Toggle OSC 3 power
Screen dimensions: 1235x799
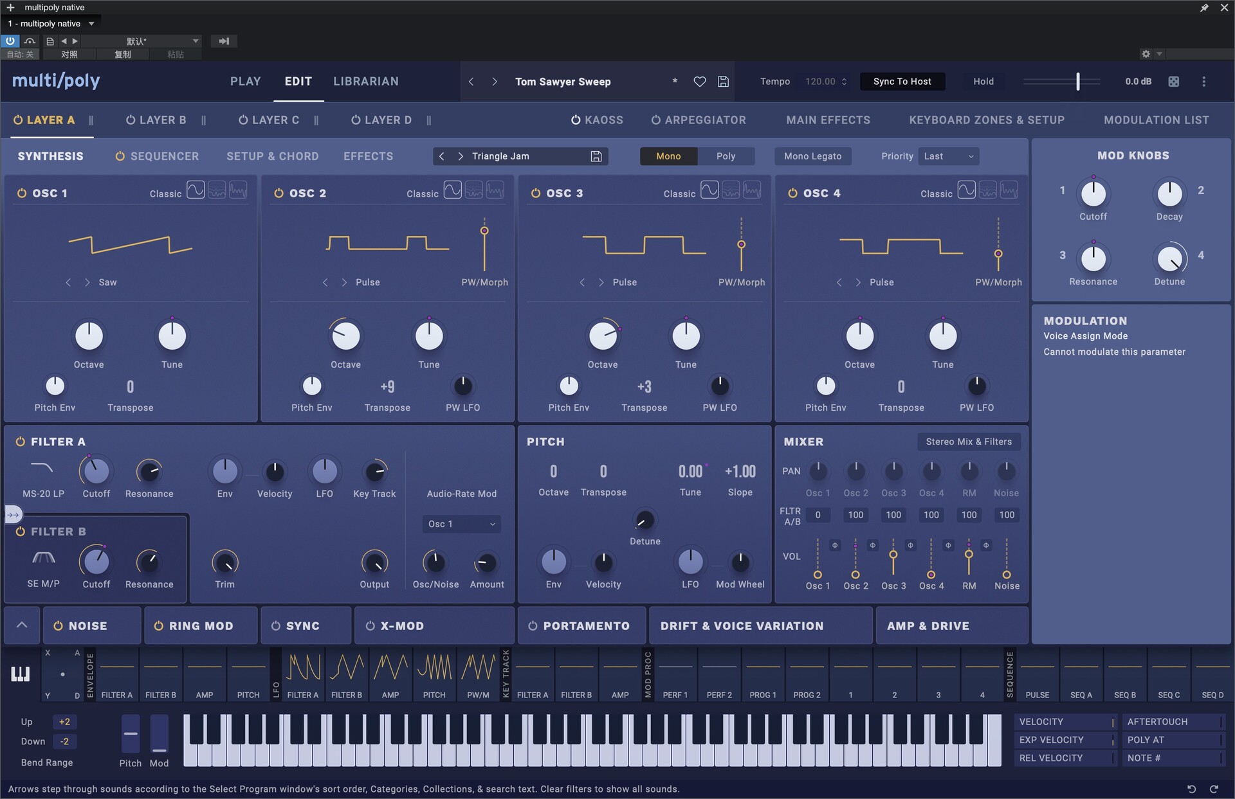coord(535,193)
